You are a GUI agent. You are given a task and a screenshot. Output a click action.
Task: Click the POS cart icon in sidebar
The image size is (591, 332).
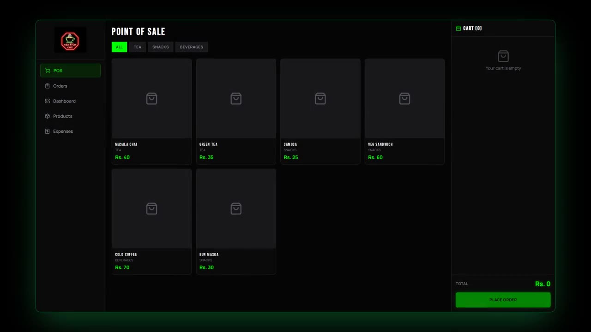pos(48,71)
